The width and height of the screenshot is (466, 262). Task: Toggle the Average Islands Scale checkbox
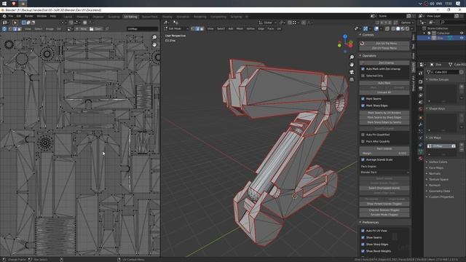pos(363,159)
